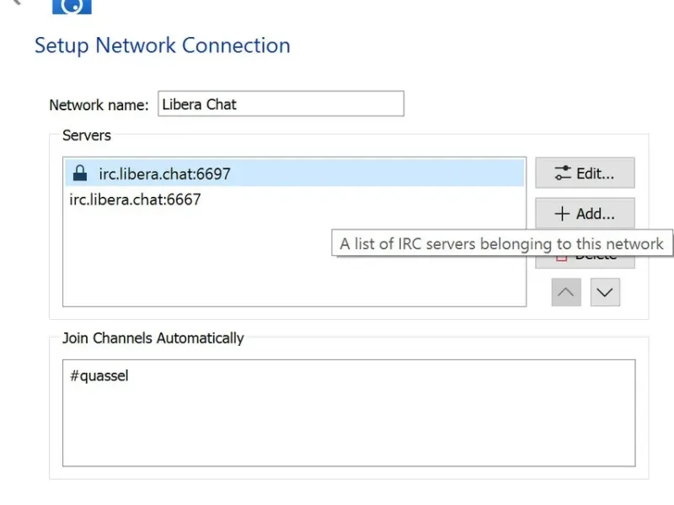Move the selected server down with the arrow
Viewport: 674px width, 505px height.
pyautogui.click(x=605, y=292)
